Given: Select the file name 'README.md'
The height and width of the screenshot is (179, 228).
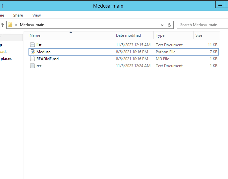Looking at the screenshot, I should pos(47,59).
